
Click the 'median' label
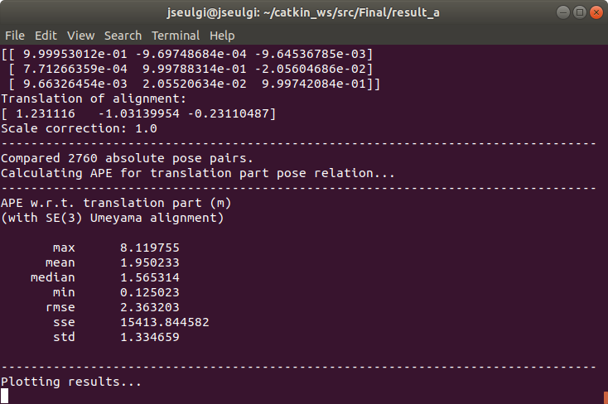(x=53, y=277)
